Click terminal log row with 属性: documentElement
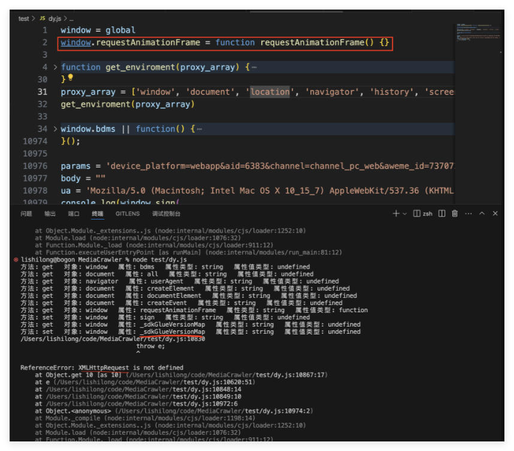This screenshot has width=514, height=451. [x=189, y=295]
